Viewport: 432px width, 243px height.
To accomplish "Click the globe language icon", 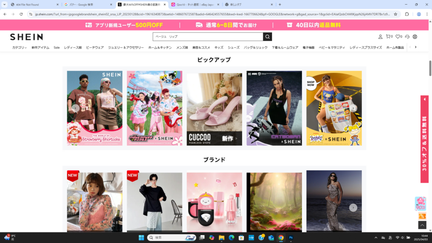I will coord(415,37).
